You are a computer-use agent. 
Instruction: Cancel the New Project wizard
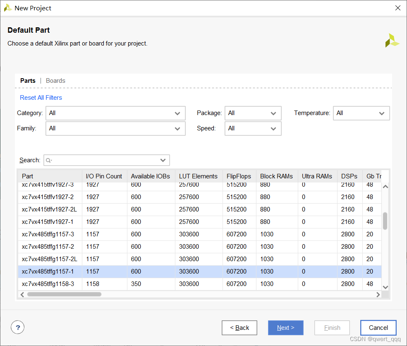pos(378,328)
